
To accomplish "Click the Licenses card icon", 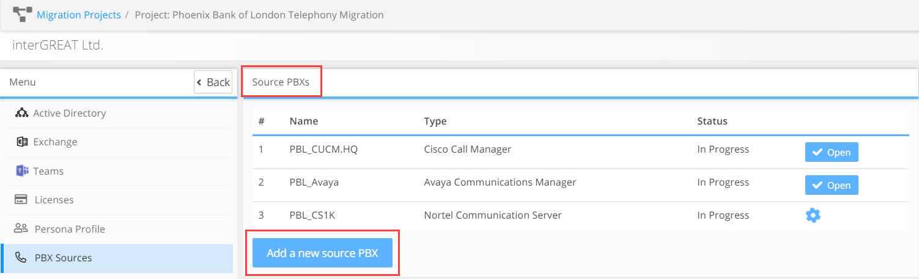I will pos(21,200).
